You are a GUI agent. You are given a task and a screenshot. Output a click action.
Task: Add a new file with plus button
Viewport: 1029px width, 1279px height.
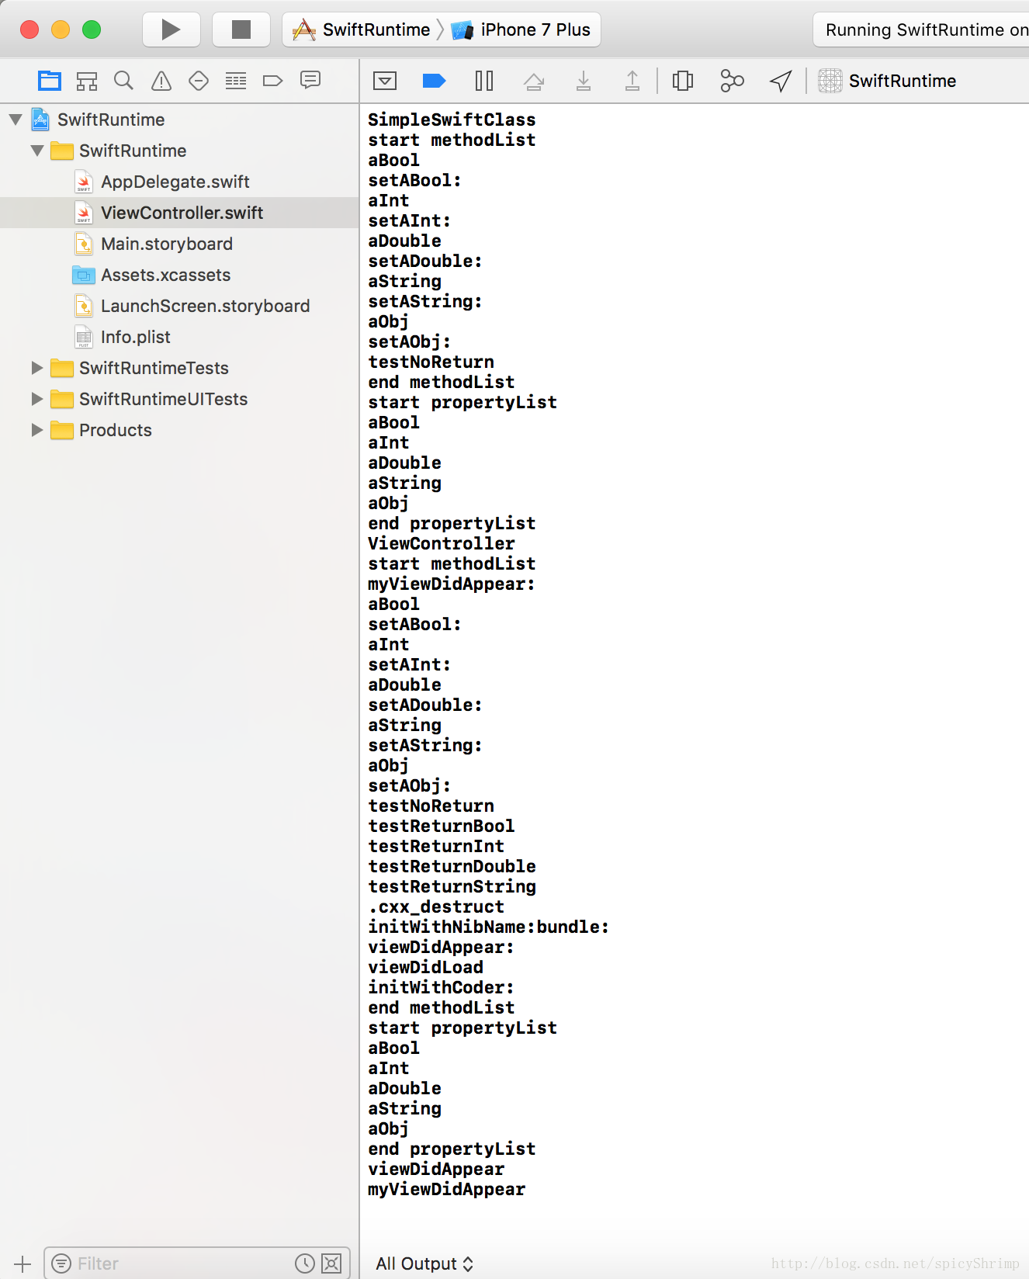pos(23,1263)
